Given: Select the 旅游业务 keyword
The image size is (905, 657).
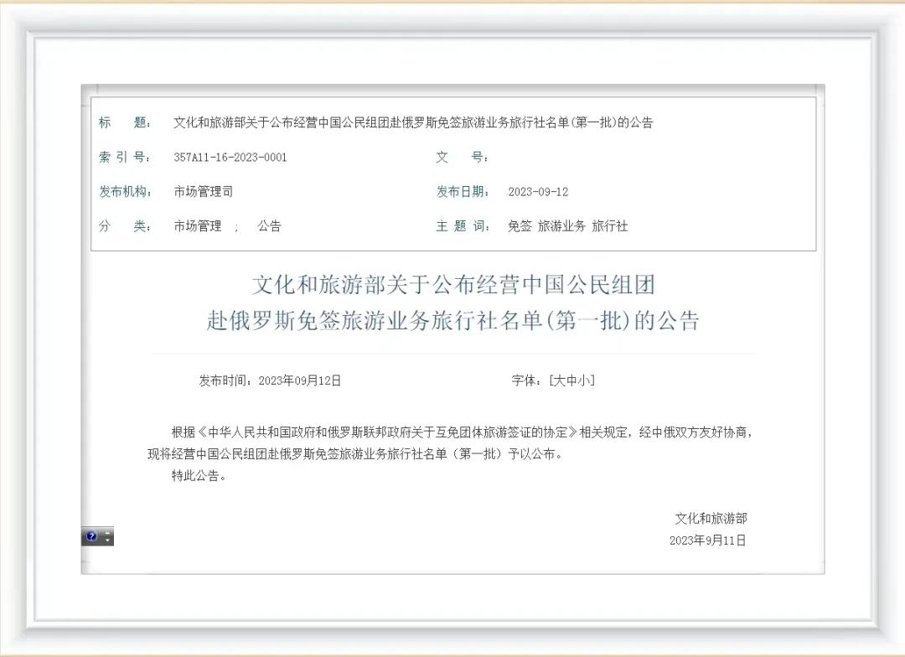Looking at the screenshot, I should 561,226.
